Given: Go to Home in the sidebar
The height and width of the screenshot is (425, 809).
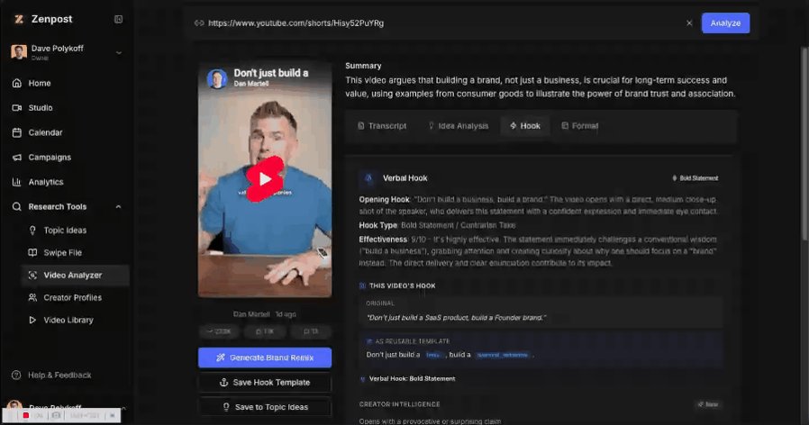Looking at the screenshot, I should [x=40, y=83].
